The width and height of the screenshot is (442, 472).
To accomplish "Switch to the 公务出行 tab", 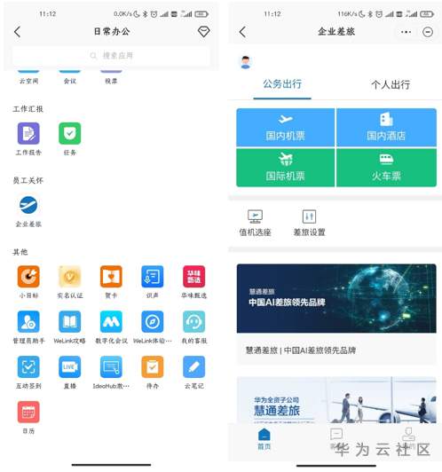I will [x=282, y=84].
